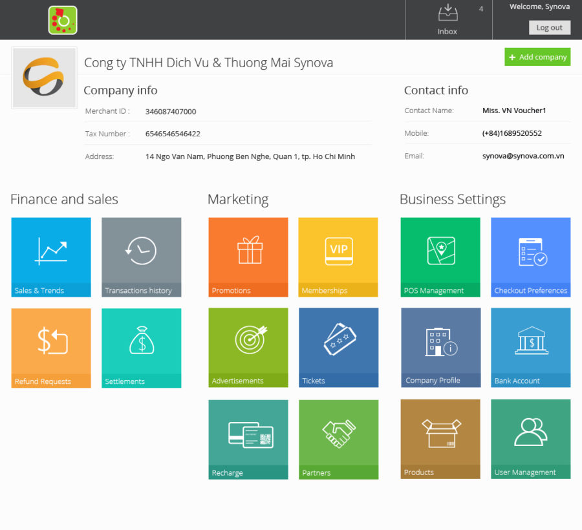Open the Partners handshake tile
The height and width of the screenshot is (530, 582).
click(338, 439)
